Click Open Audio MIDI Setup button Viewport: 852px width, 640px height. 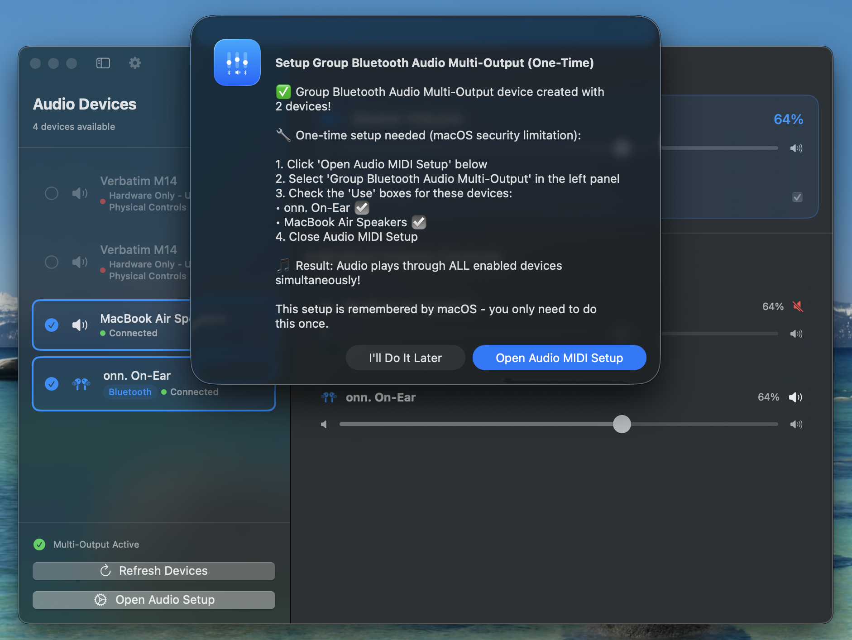coord(559,358)
